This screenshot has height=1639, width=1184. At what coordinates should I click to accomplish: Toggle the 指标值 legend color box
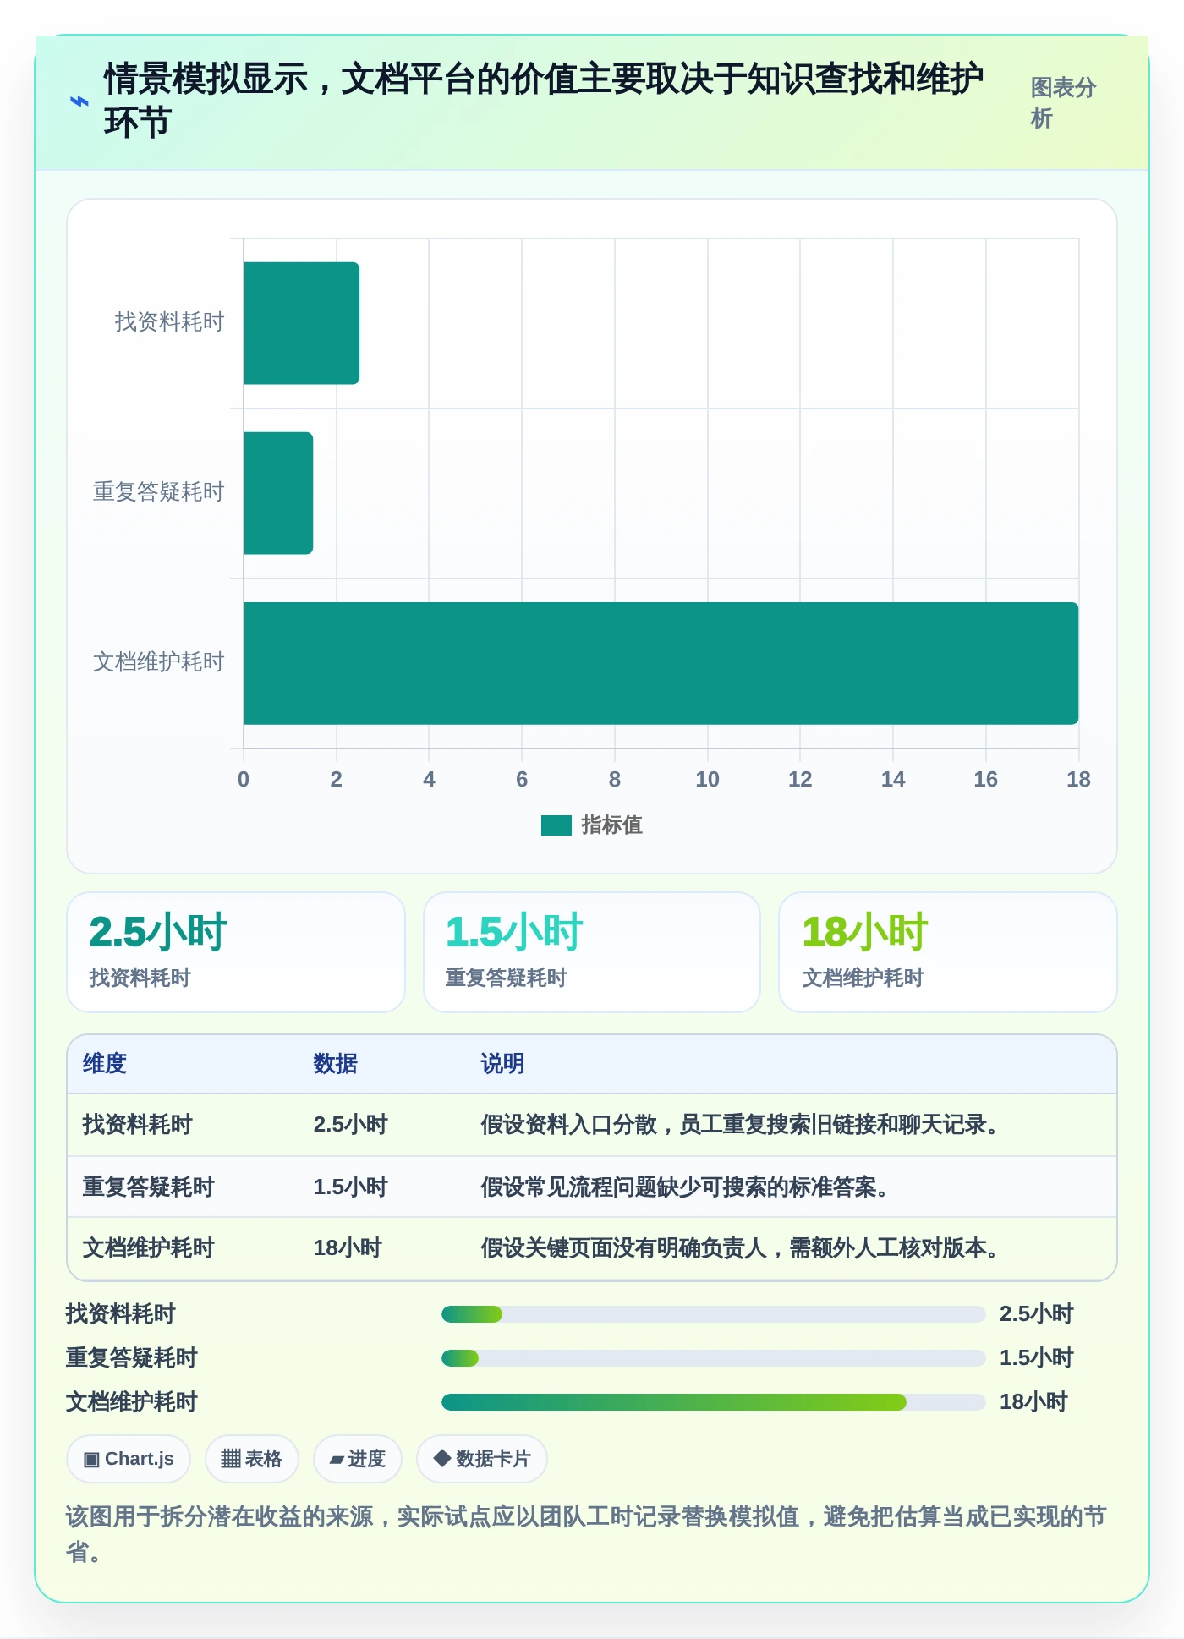[556, 825]
